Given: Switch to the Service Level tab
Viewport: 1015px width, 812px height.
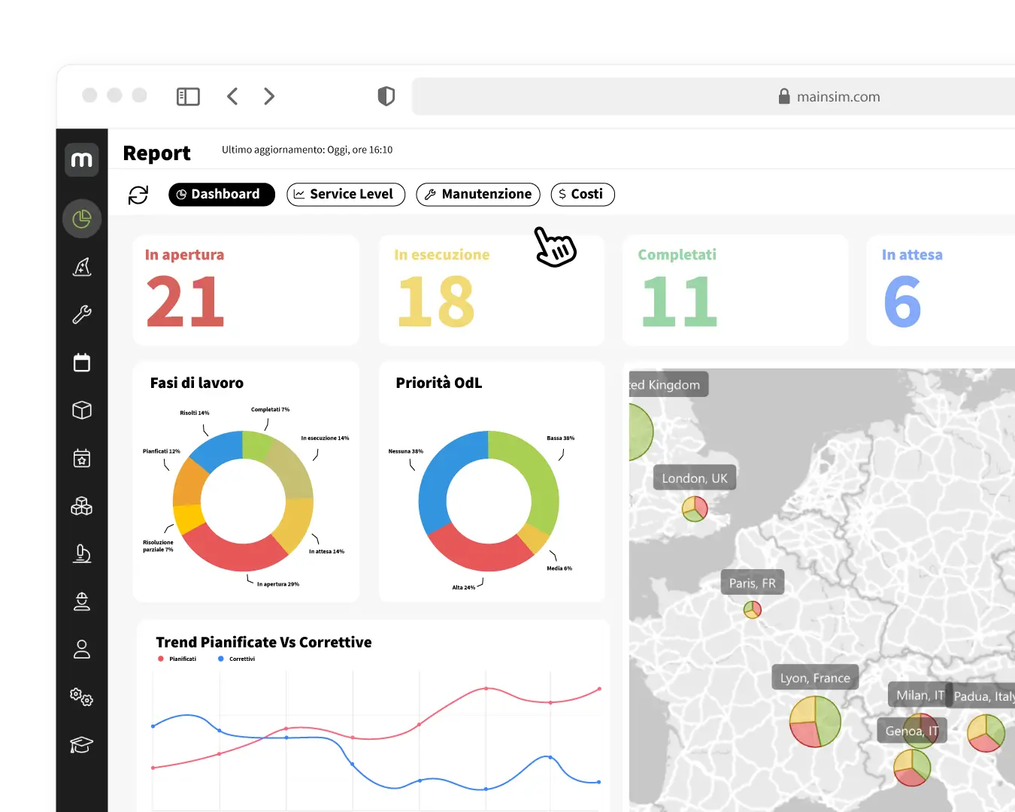Looking at the screenshot, I should (x=346, y=194).
